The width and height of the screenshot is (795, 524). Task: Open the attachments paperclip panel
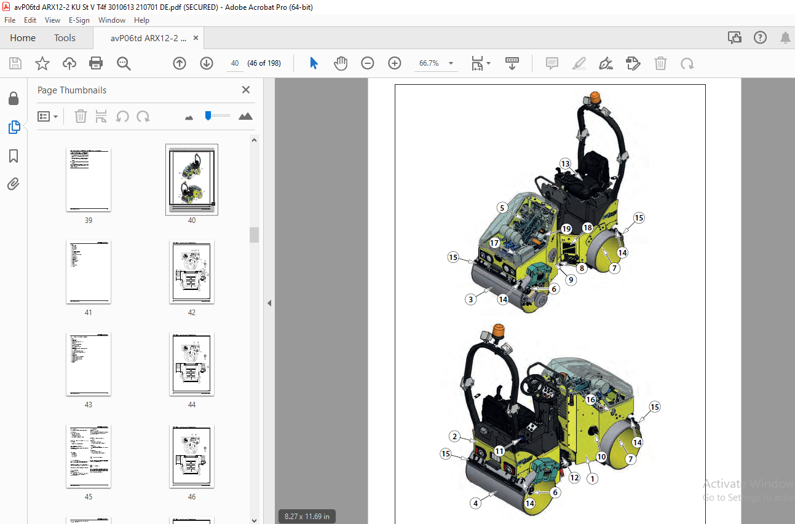(x=14, y=184)
